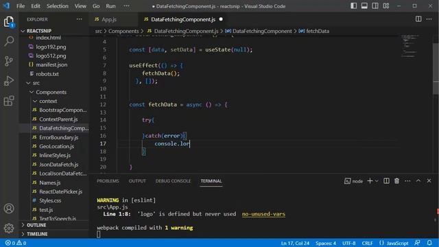Open the Edit menu
Viewport: 439px width, 247px height.
coord(36,6)
